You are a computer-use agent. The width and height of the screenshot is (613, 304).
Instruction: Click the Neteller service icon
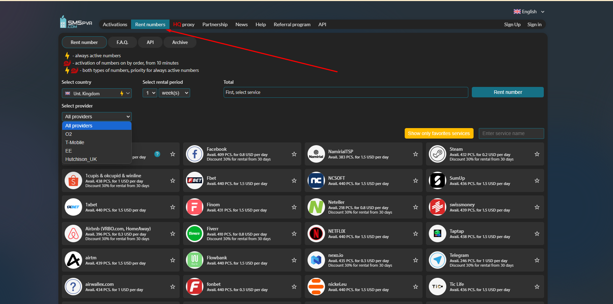pos(316,207)
